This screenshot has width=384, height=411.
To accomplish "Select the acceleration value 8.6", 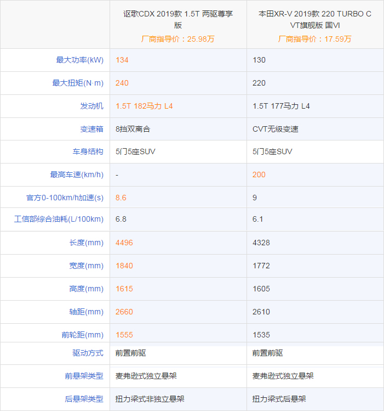I will coord(121,198).
